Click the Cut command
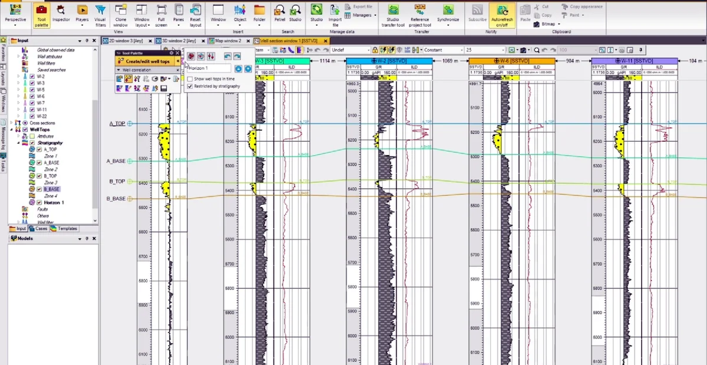707x365 pixels. [x=541, y=6]
